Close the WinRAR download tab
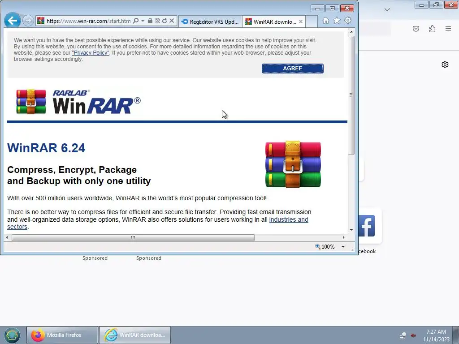459x344 pixels. click(x=301, y=21)
